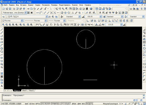
Task: Select the Rectangle draw tool
Action: click(2, 42)
